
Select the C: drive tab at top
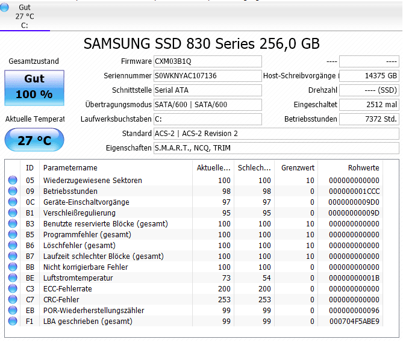[x=24, y=16]
